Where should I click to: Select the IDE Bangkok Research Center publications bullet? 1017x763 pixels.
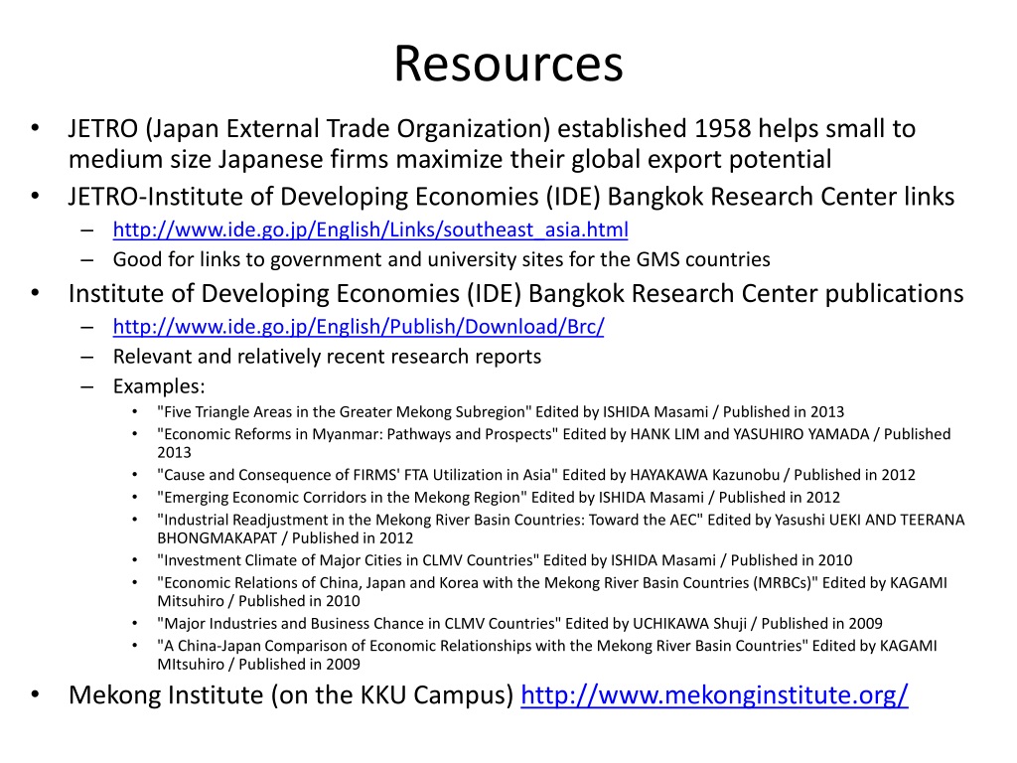[515, 293]
